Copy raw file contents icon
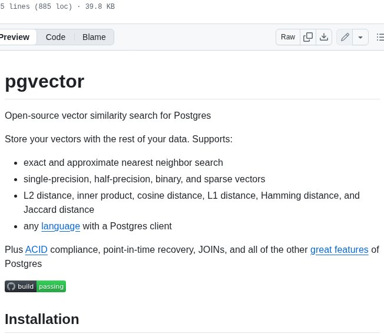Screen dimensions: 384x334 (x=308, y=37)
